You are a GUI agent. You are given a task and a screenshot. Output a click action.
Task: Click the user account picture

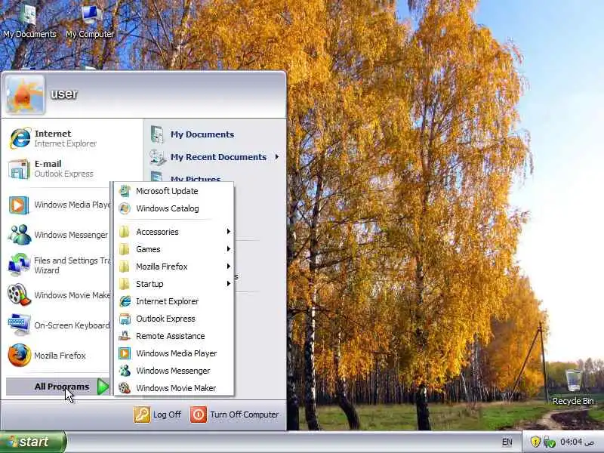click(x=25, y=95)
